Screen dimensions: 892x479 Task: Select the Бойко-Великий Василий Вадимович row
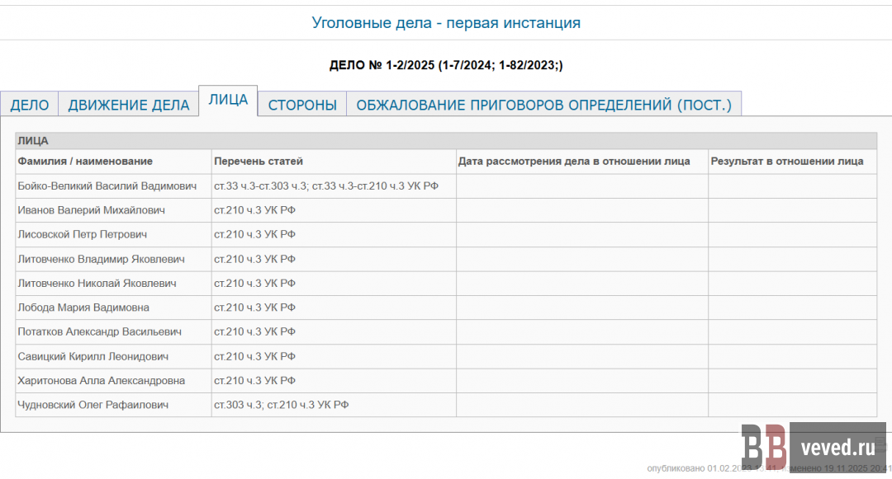[x=107, y=186]
